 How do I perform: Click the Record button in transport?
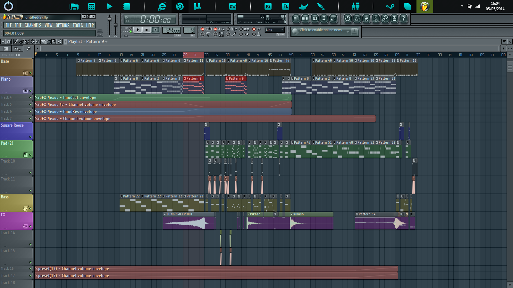pyautogui.click(x=156, y=30)
